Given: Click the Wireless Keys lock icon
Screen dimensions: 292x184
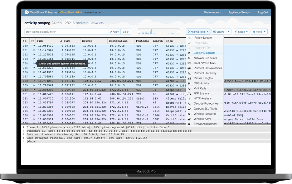Looking at the screenshot, I should 189,119.
